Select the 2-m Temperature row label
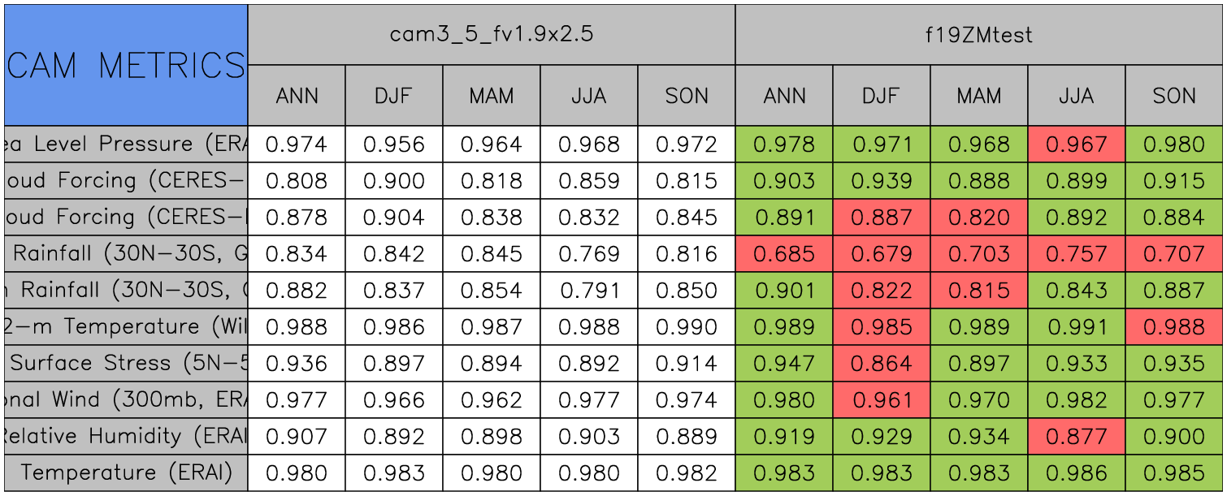 coord(126,326)
